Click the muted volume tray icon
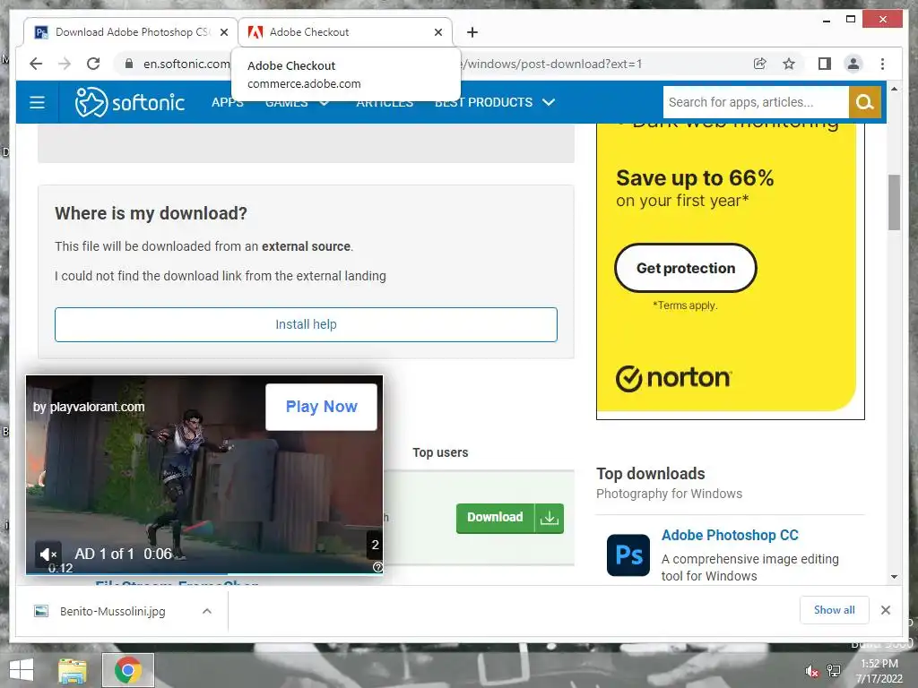This screenshot has width=918, height=688. (x=811, y=671)
